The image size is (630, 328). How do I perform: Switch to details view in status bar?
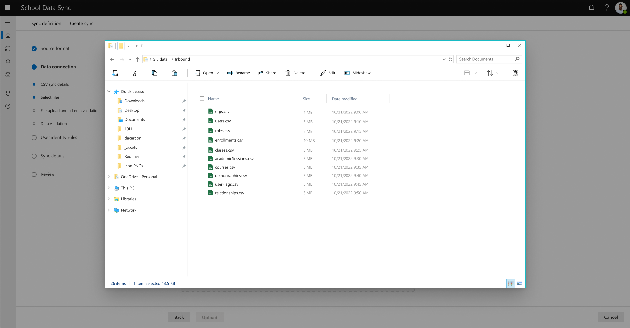(x=511, y=283)
